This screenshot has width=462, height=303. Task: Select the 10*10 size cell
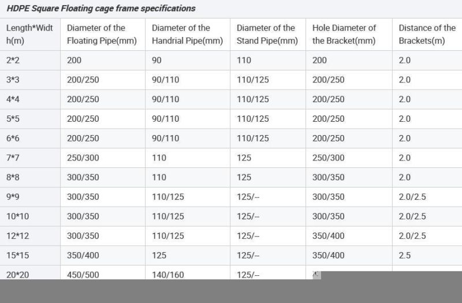pyautogui.click(x=17, y=216)
